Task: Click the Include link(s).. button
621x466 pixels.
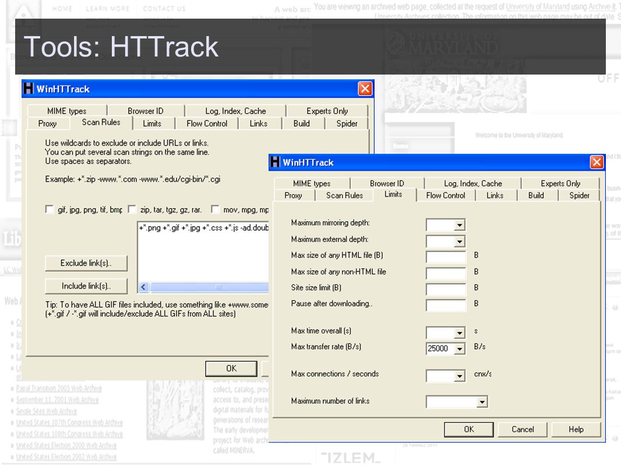Action: click(x=86, y=286)
